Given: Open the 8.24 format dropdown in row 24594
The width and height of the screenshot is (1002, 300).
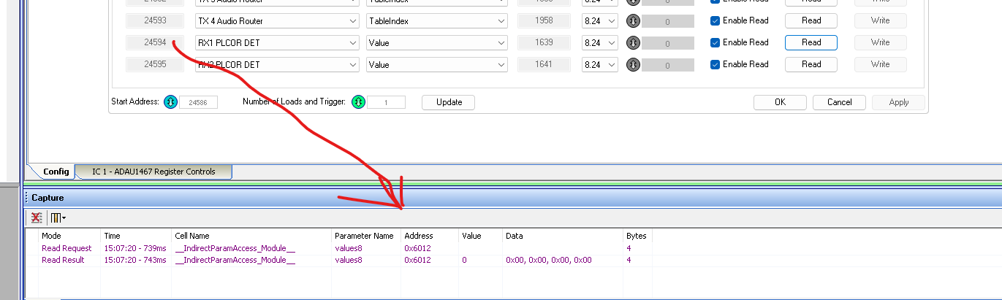Looking at the screenshot, I should coord(599,43).
